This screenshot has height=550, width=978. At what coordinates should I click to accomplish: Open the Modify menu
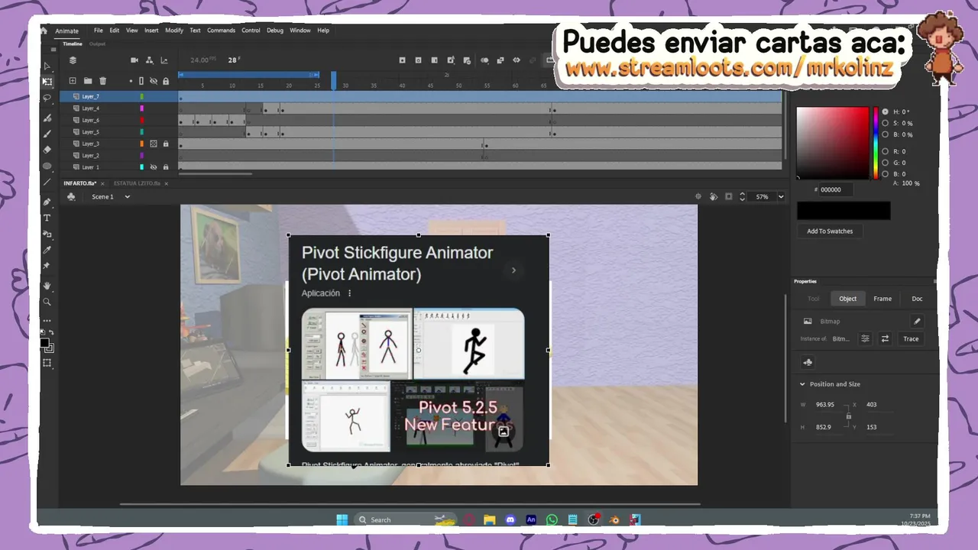[x=174, y=31]
